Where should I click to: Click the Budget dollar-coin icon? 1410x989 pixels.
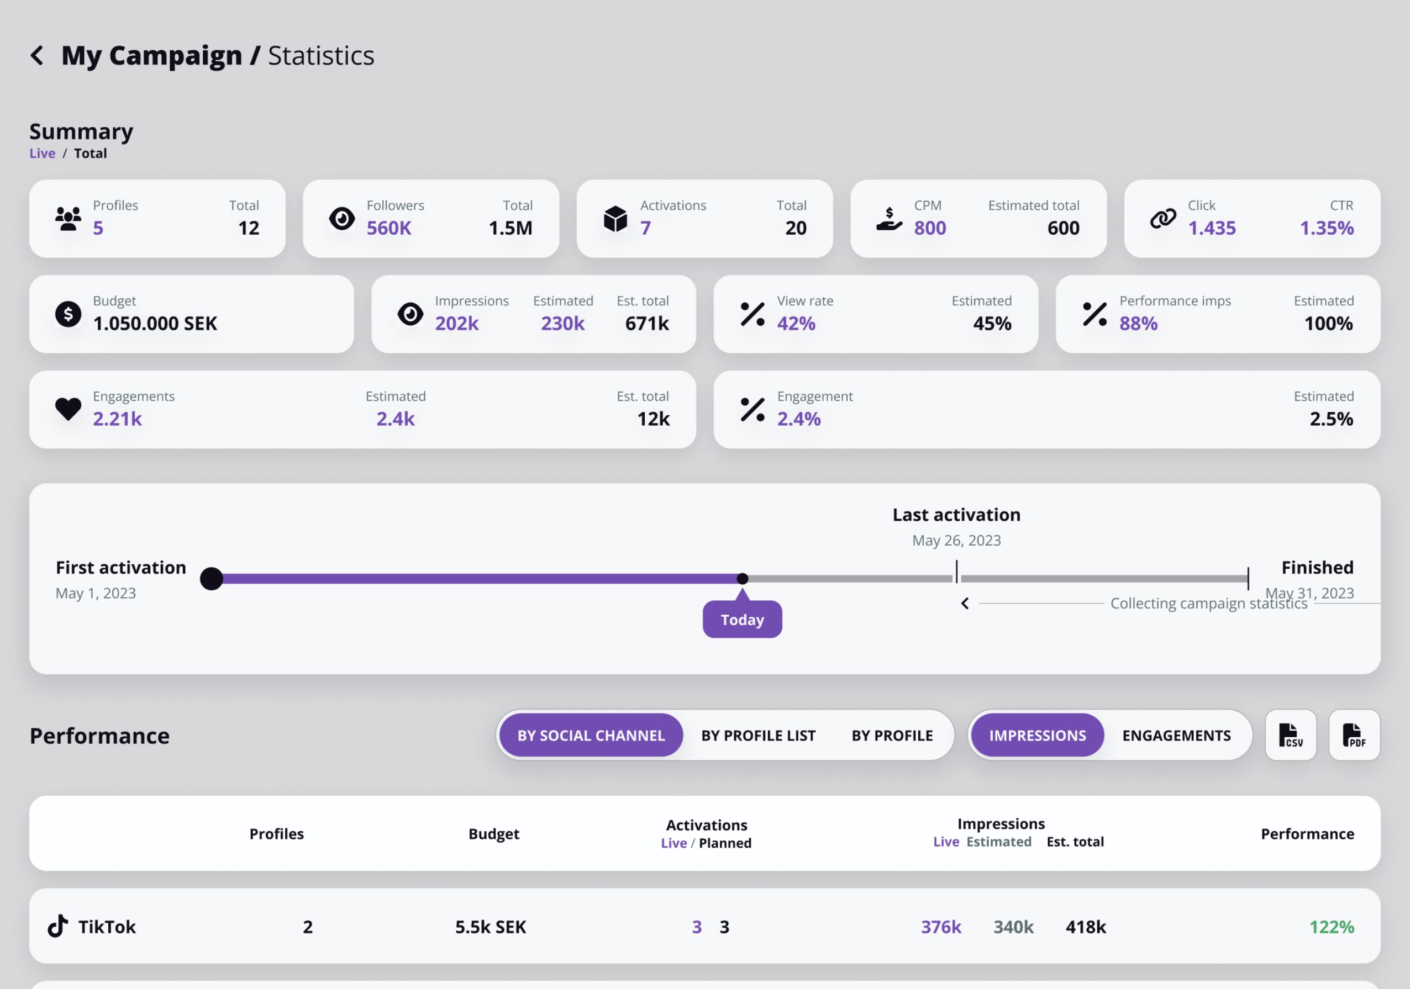68,314
